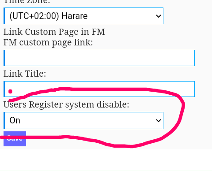The width and height of the screenshot is (212, 171).
Task: Select the "Link Custom Page in FM" heading
Action: (54, 32)
